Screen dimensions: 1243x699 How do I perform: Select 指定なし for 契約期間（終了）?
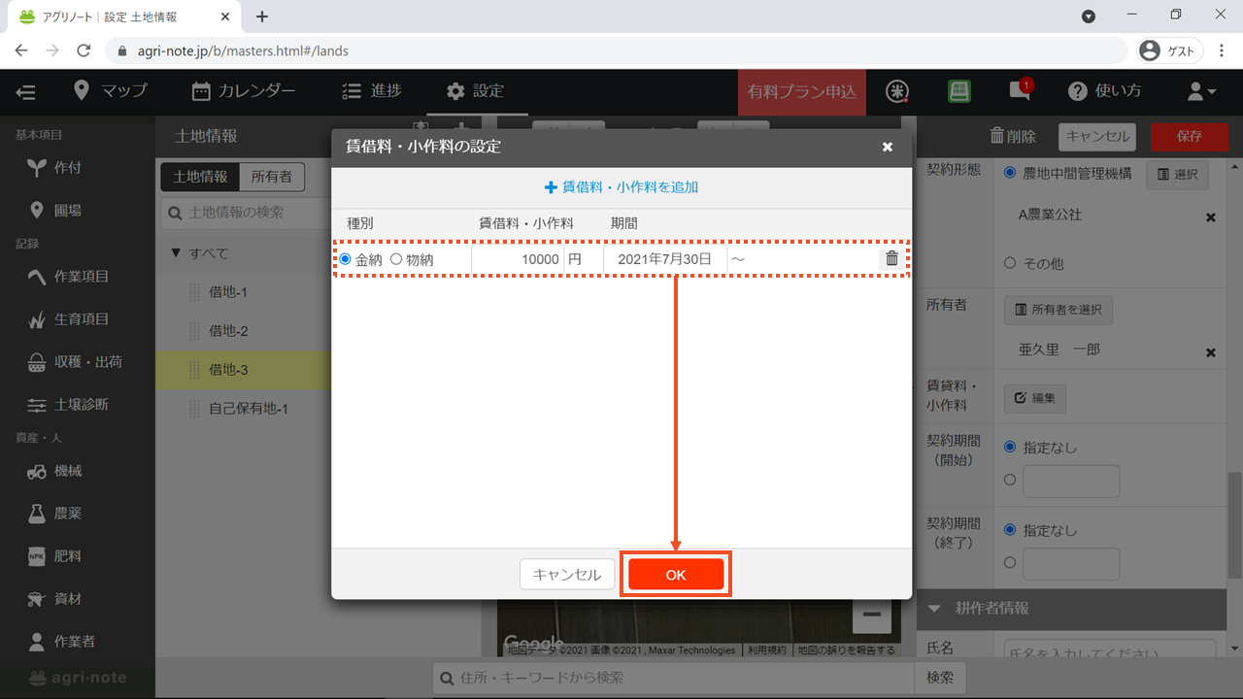point(1010,530)
